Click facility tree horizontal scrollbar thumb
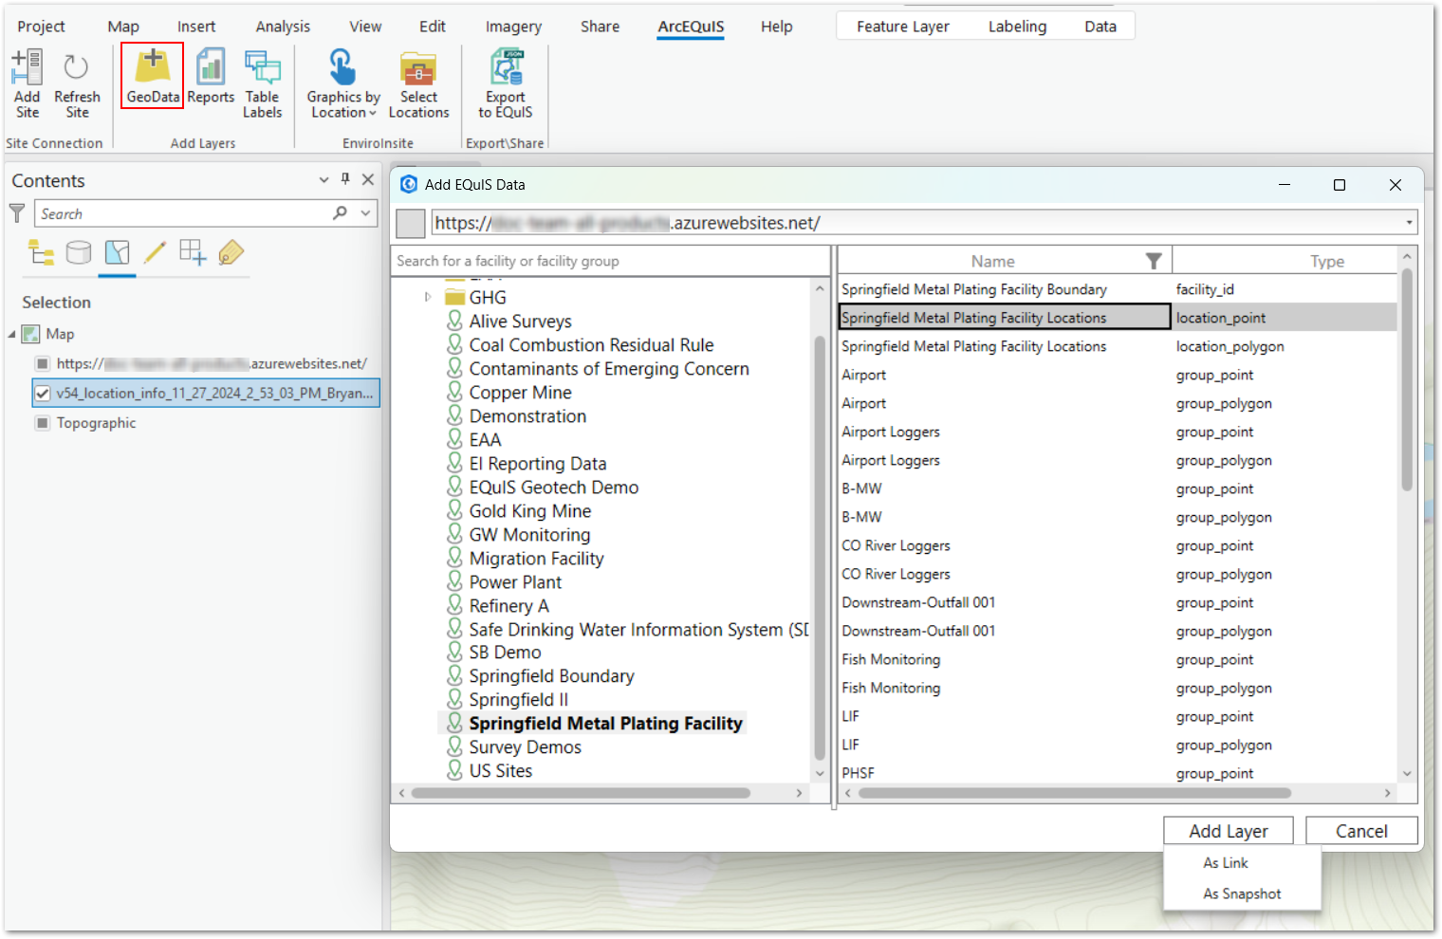Screen dimensions: 1442x939 click(x=581, y=793)
